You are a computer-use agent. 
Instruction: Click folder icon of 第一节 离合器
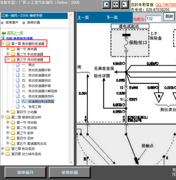tap(13, 49)
